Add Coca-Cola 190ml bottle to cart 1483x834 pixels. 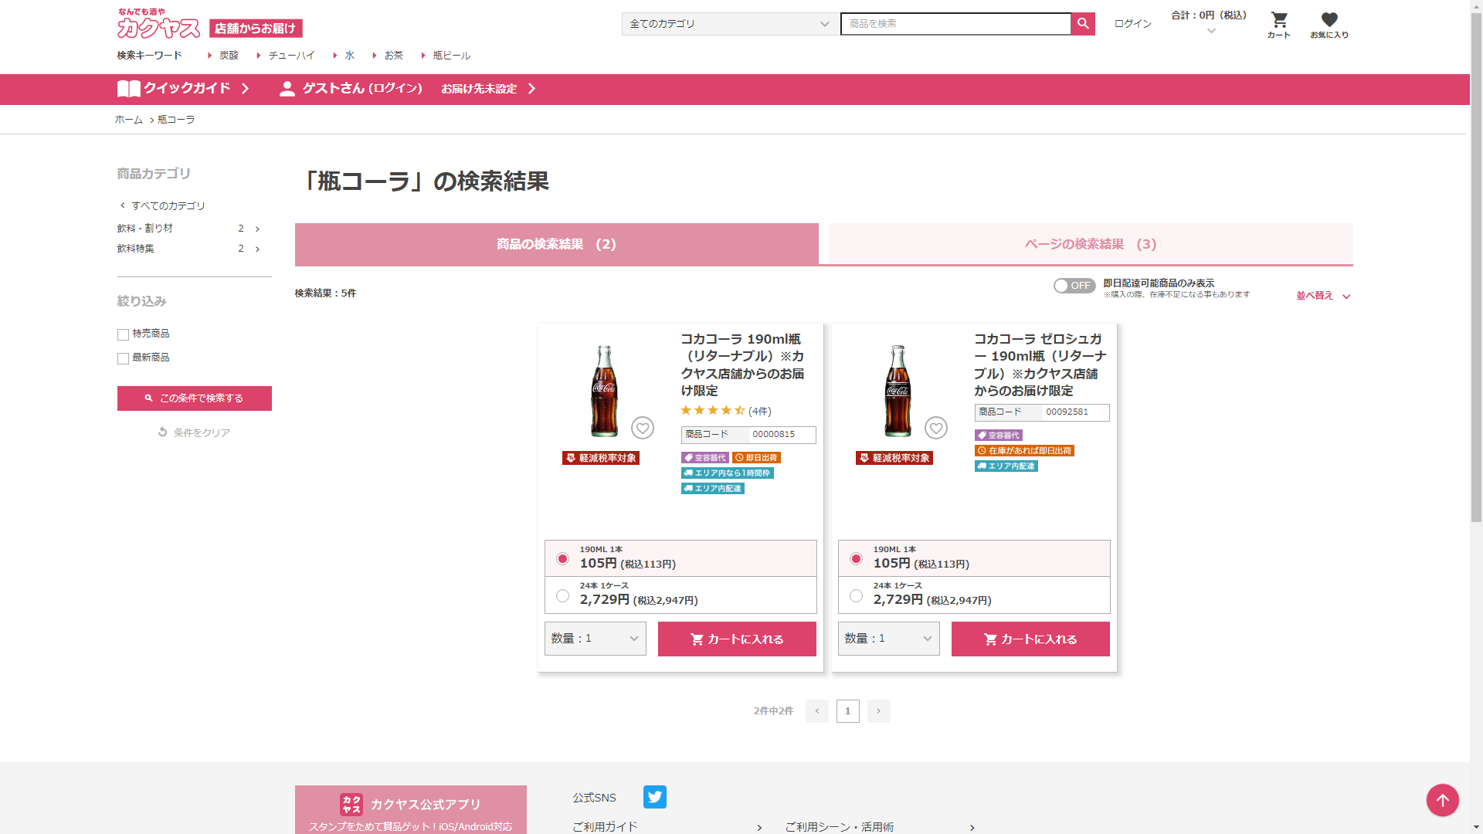click(737, 639)
